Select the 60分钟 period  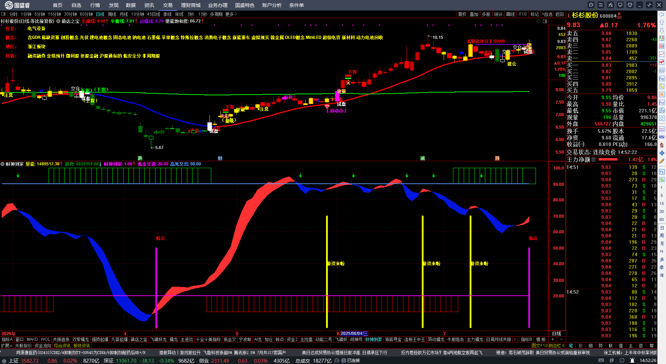pos(86,14)
